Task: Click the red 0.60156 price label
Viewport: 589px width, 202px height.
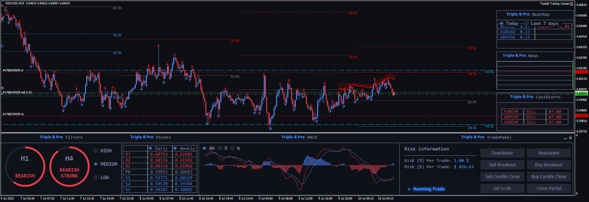Action: [582, 72]
